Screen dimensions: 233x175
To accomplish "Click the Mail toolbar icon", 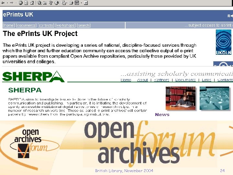I will coord(64,3).
